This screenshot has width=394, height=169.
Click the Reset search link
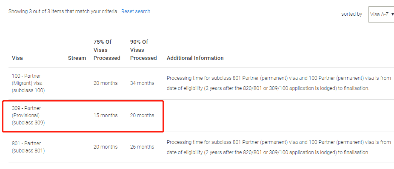[136, 11]
